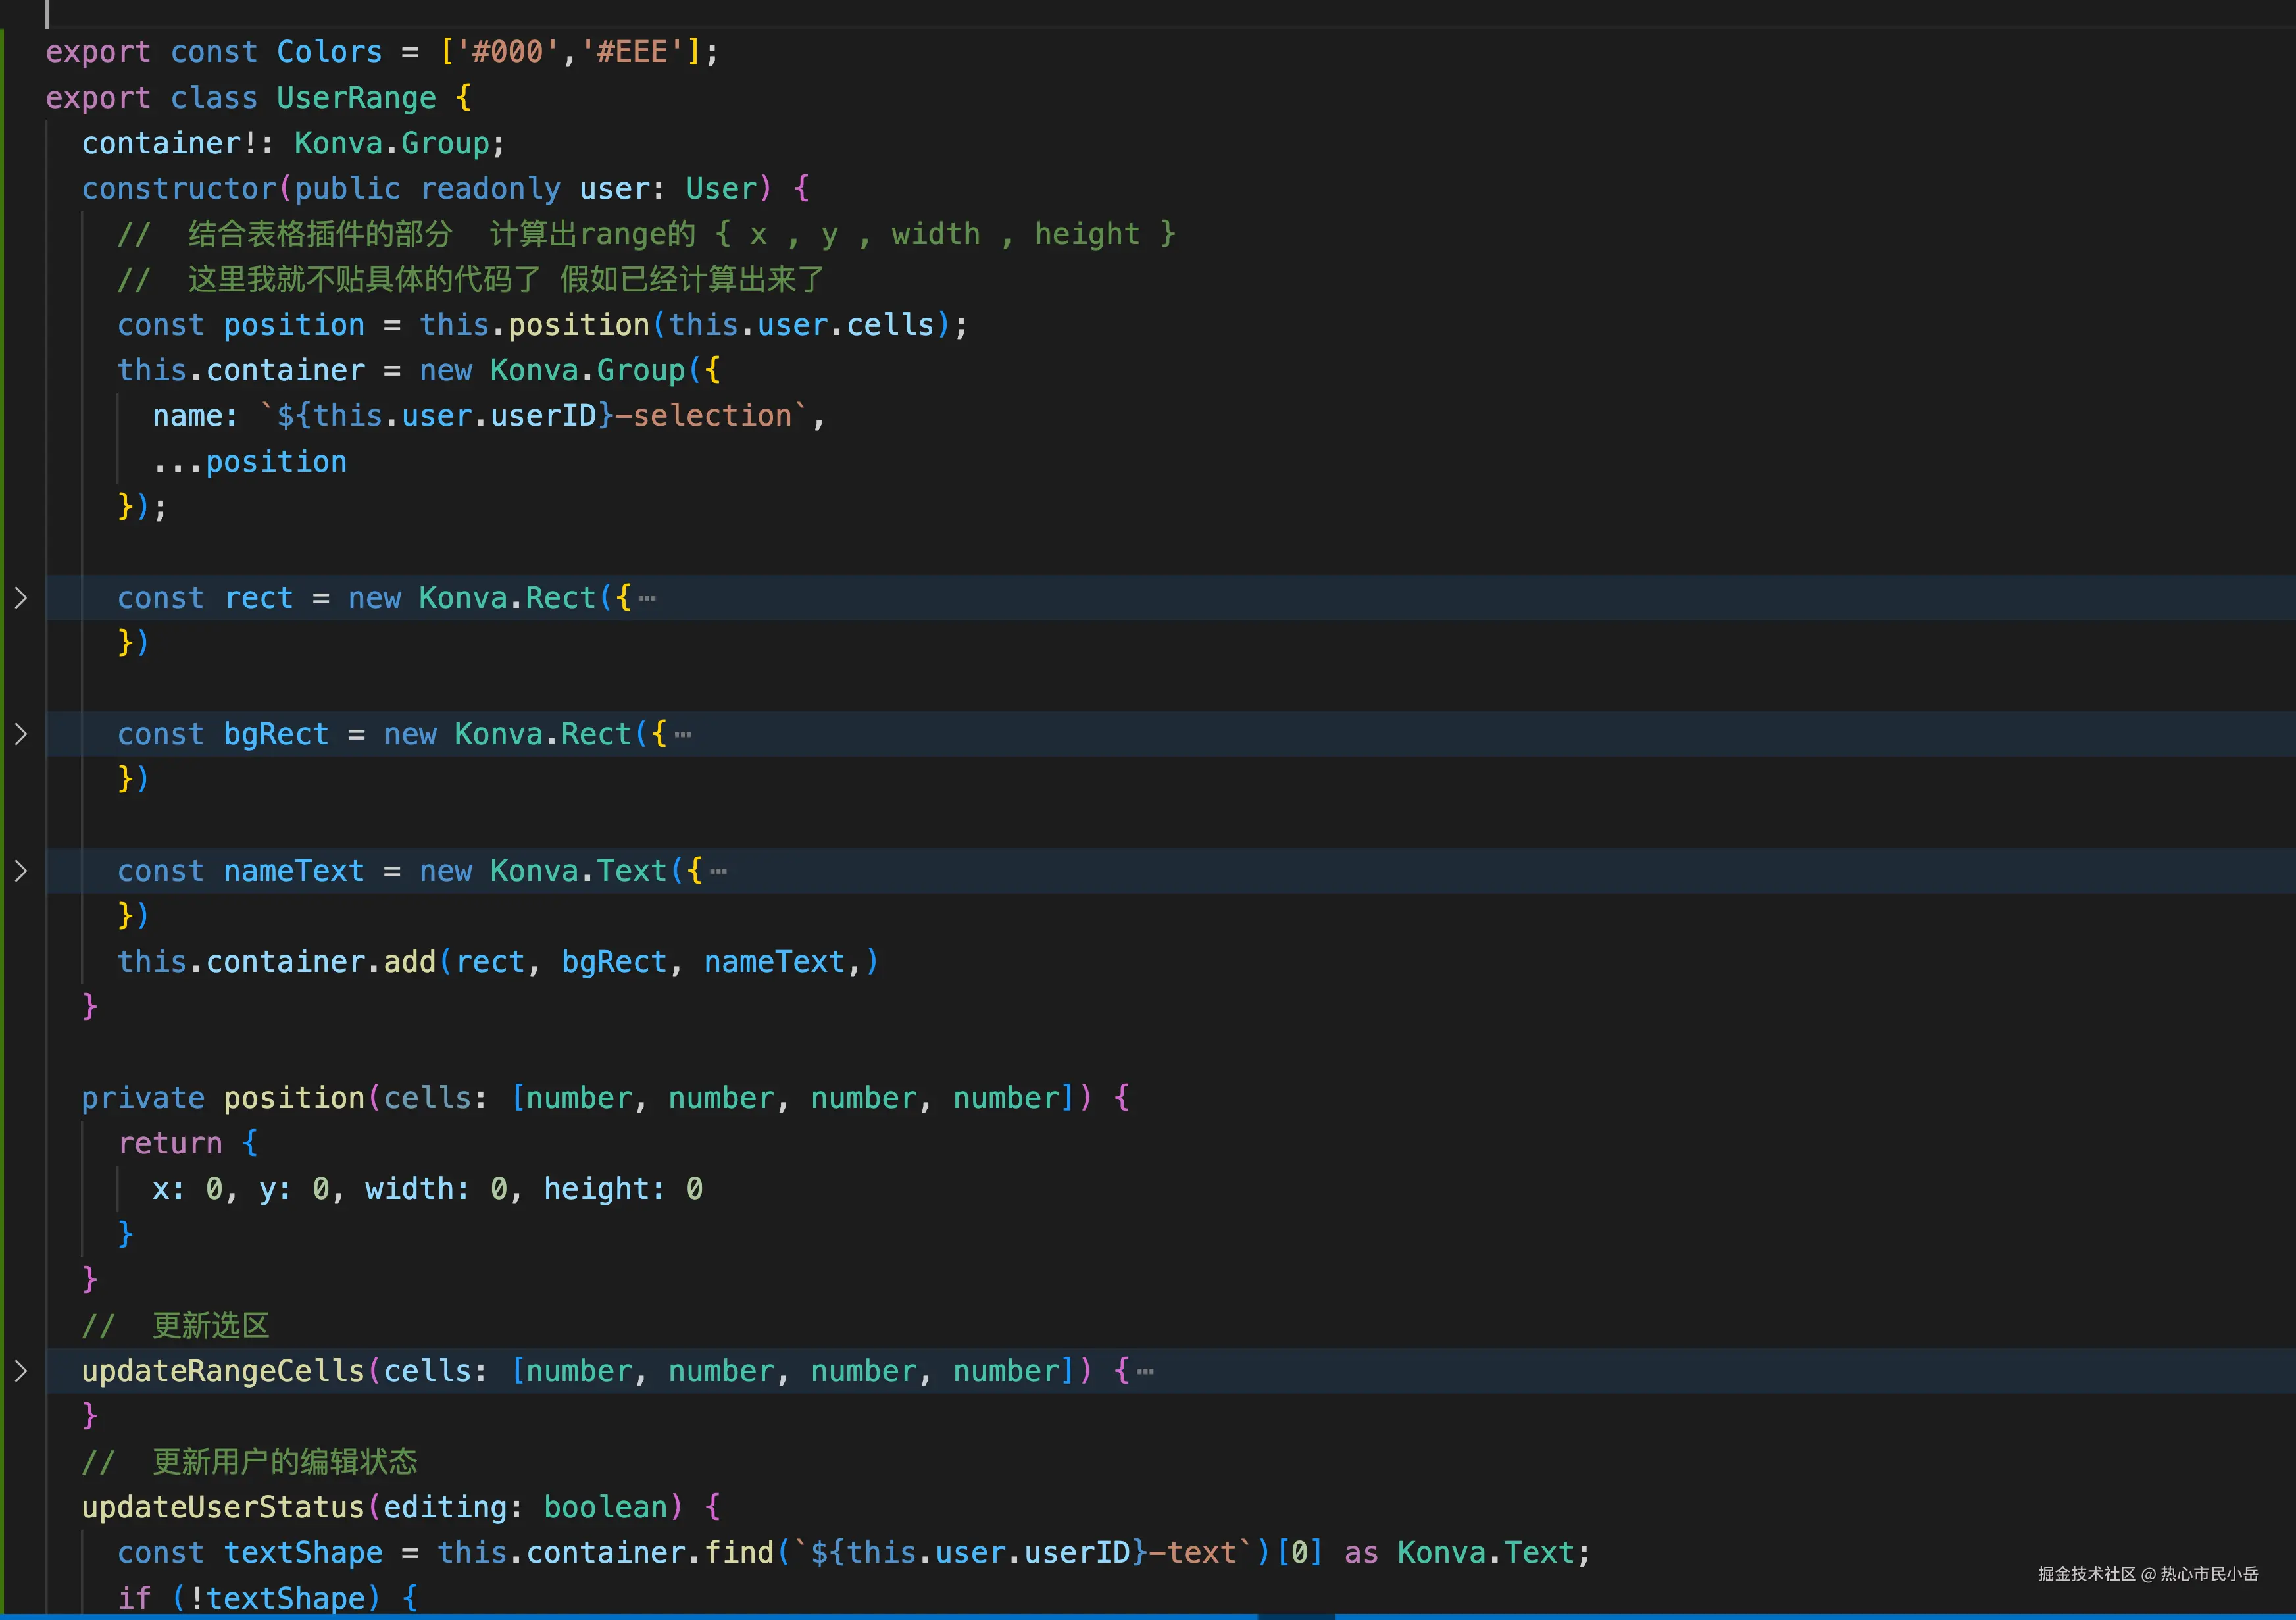This screenshot has height=1620, width=2296.
Task: Click the '...position' spread line
Action: click(x=250, y=462)
